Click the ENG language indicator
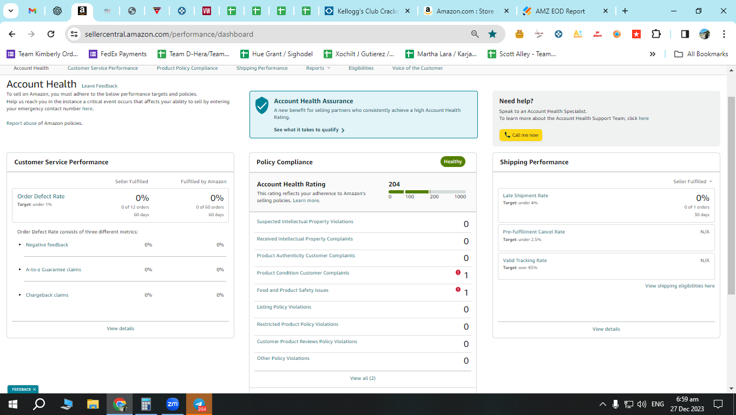This screenshot has height=415, width=736. point(658,404)
